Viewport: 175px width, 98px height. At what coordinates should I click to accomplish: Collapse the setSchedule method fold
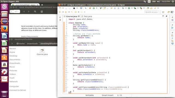(68, 72)
